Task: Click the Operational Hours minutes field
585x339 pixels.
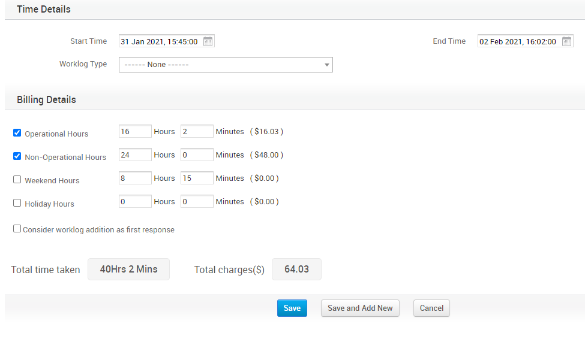Action: point(197,131)
